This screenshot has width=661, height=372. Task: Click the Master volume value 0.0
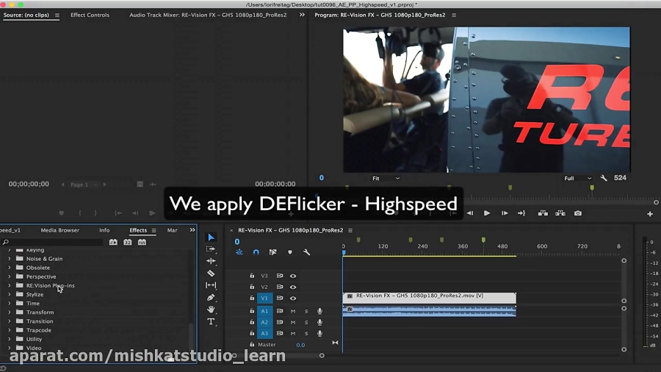[x=300, y=345]
